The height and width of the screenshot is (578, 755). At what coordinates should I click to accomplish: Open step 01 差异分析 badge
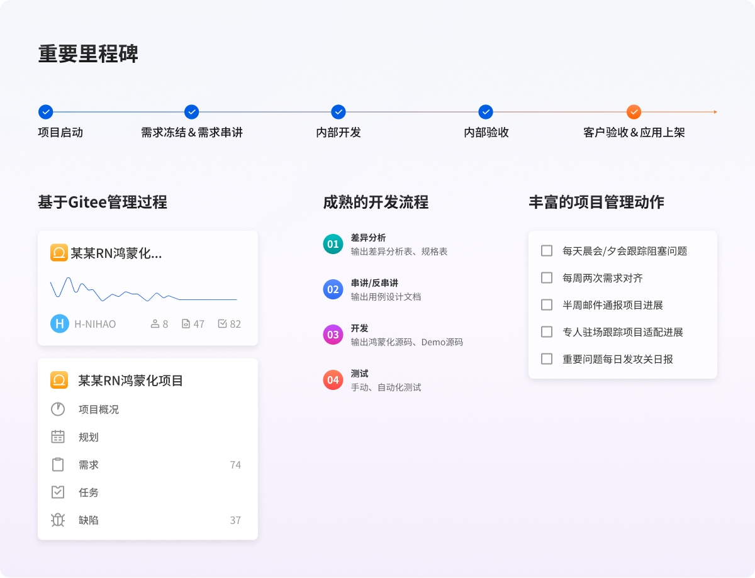[x=333, y=244]
